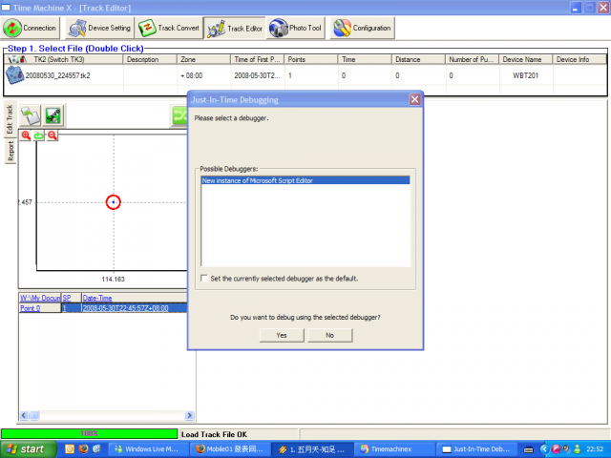Viewport: 611px width, 458px height.
Task: Click the keyboard language bar icon
Action: (x=528, y=449)
